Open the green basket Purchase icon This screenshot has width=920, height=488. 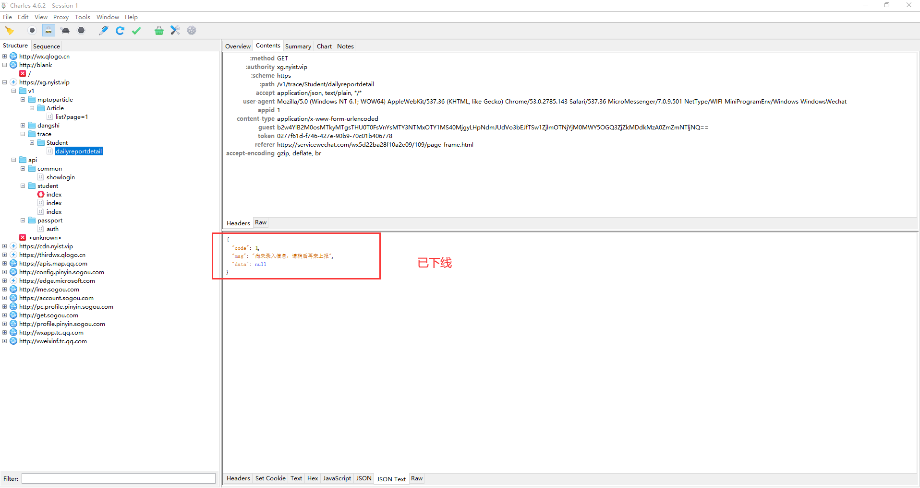pos(159,31)
